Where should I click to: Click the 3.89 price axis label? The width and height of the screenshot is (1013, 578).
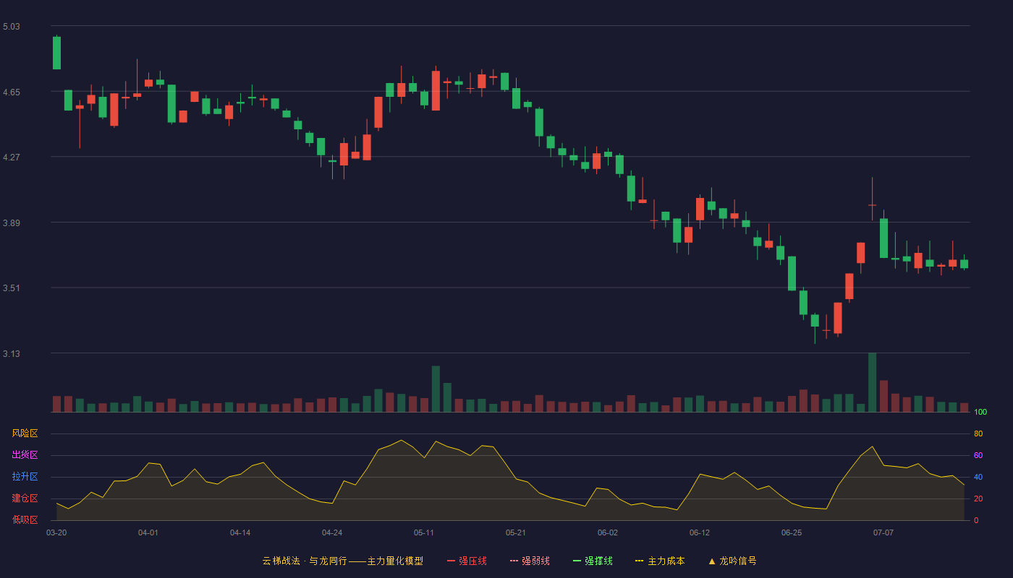(12, 223)
